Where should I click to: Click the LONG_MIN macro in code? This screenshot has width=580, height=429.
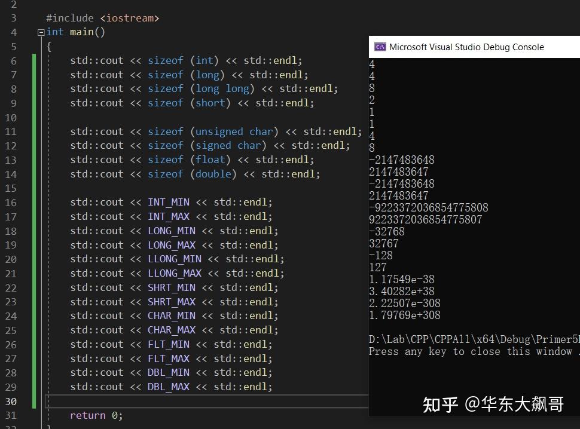pos(172,231)
